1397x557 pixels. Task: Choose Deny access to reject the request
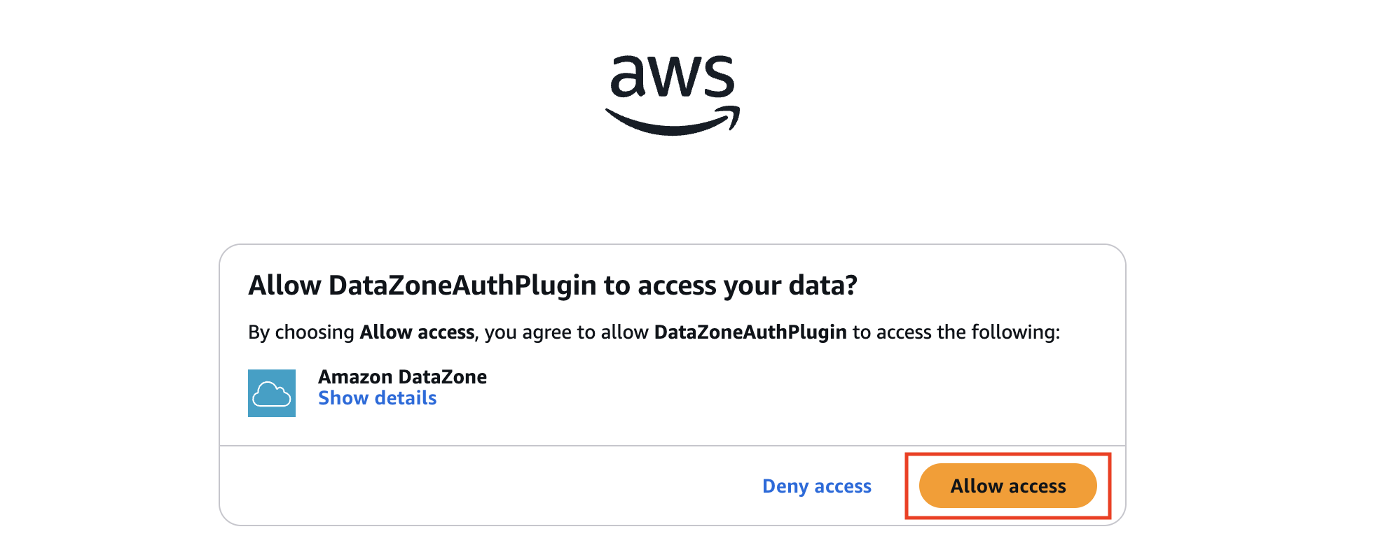tap(816, 486)
